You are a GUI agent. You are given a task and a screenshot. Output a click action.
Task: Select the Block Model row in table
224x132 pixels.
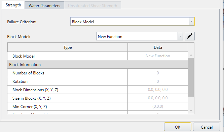[98, 56]
